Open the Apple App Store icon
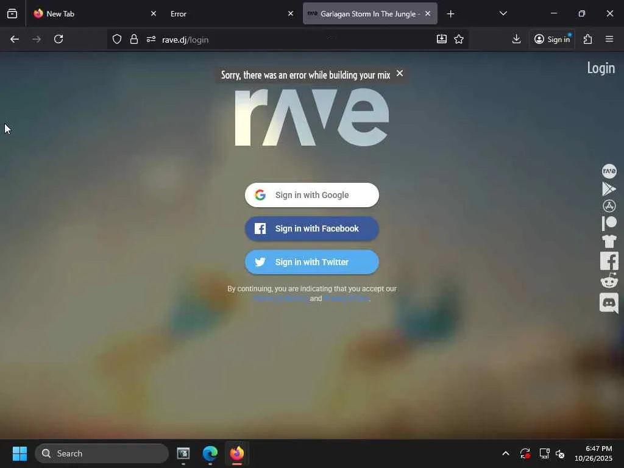 coord(609,206)
